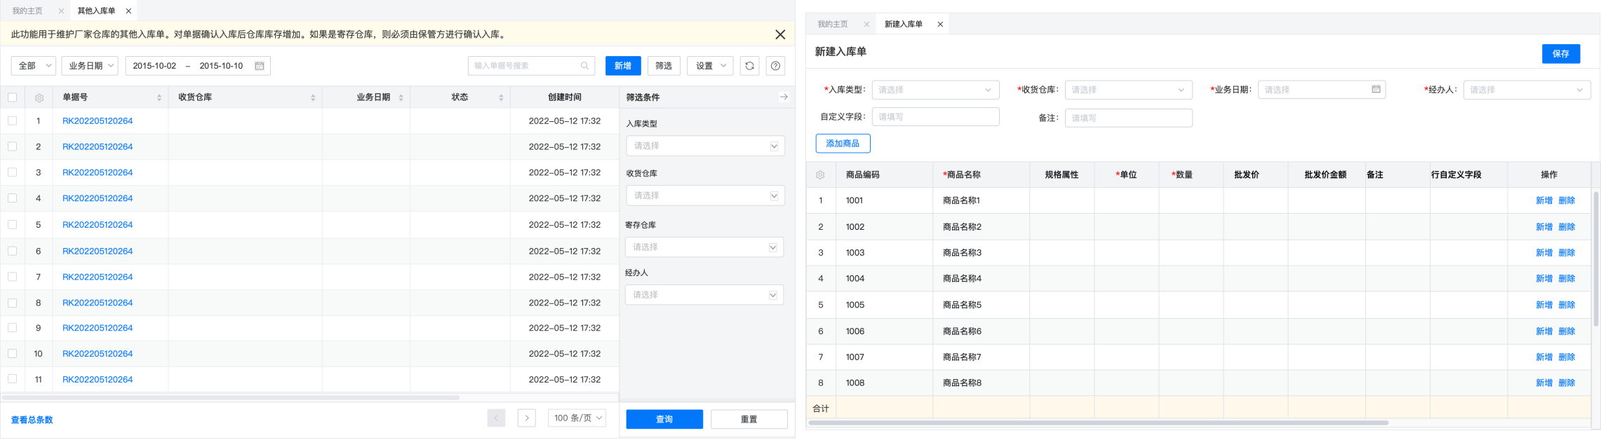Open the 业务日期 date type dropdown

tap(90, 66)
